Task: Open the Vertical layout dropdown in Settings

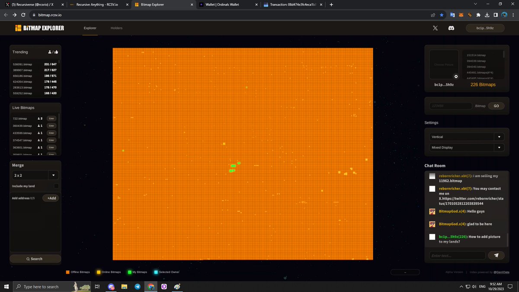Action: coord(498,136)
